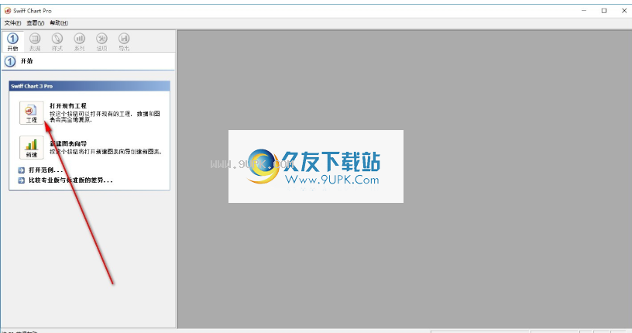Click the 新建 new chart wizard button
Image resolution: width=632 pixels, height=333 pixels.
(32, 148)
